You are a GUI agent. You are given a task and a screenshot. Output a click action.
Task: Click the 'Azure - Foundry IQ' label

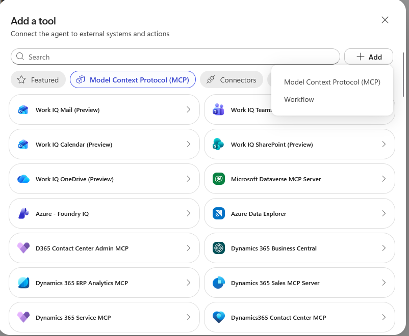[x=62, y=214]
